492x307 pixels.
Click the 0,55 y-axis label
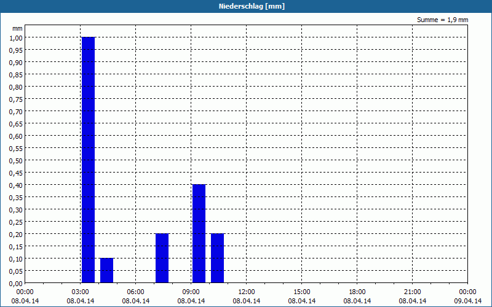16,148
